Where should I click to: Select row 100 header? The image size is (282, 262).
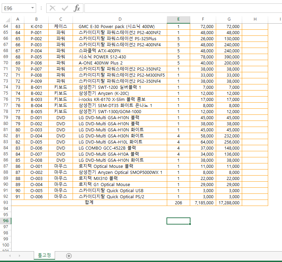[6, 245]
